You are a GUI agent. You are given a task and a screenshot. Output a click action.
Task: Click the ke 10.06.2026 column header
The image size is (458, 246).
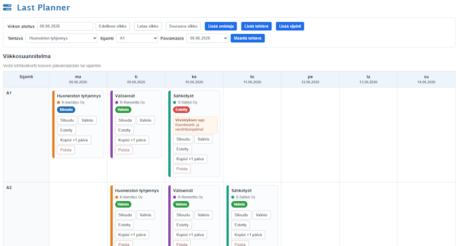pos(194,80)
